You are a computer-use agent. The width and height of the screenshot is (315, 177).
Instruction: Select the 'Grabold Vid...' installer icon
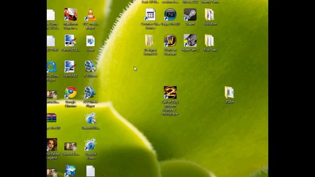[91, 118]
